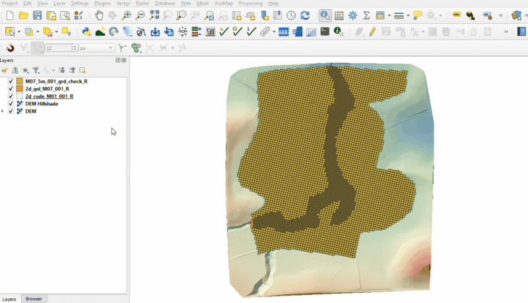This screenshot has width=528, height=303.
Task: Collapse all layers in Layers panel
Action: pos(72,70)
